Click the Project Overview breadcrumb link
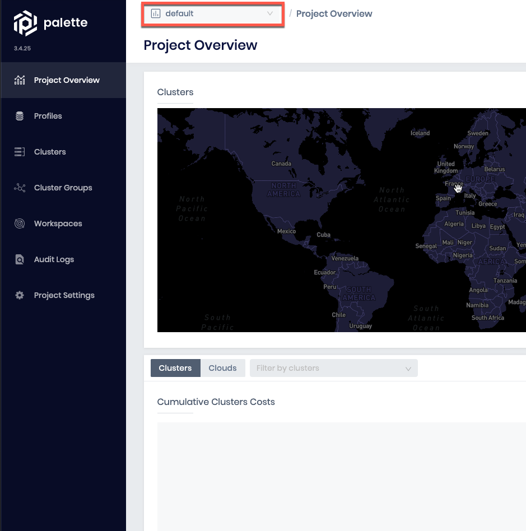The width and height of the screenshot is (526, 531). [334, 13]
